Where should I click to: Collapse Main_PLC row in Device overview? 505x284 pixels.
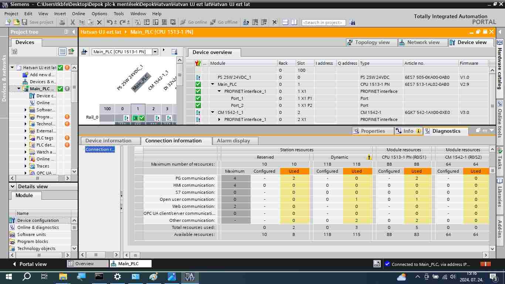(x=213, y=84)
